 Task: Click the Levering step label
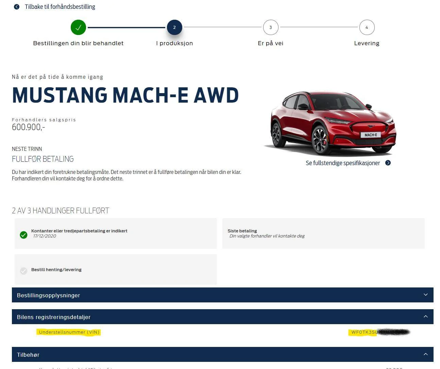[x=367, y=43]
